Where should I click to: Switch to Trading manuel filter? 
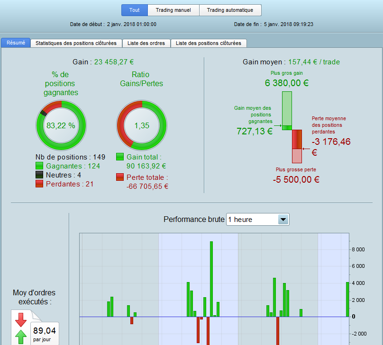(173, 10)
